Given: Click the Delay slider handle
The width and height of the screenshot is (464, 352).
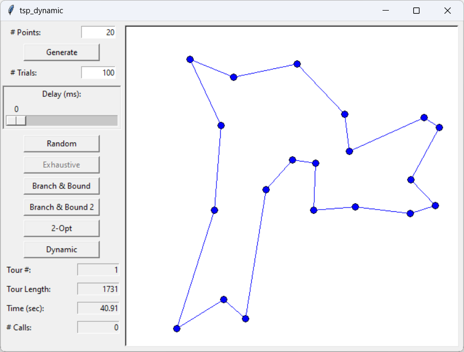Looking at the screenshot, I should (x=16, y=121).
